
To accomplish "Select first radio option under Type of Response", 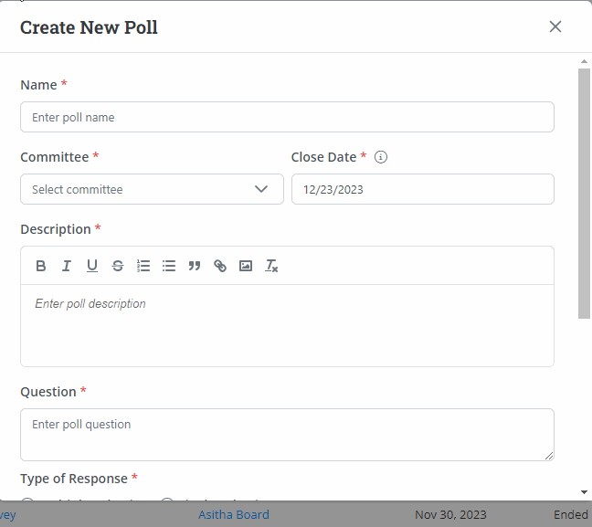I will pyautogui.click(x=27, y=500).
